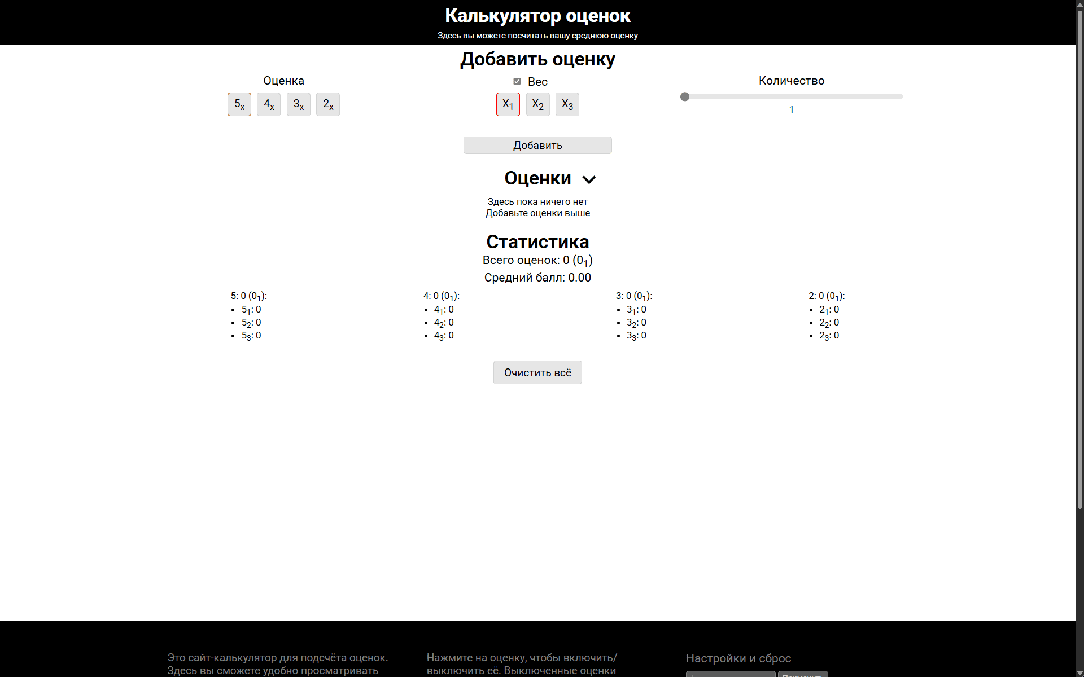Select grade 4 button
Screen dimensions: 1084x677
tap(269, 104)
